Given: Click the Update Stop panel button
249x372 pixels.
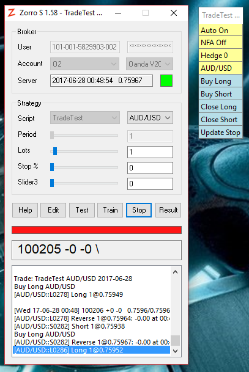Looking at the screenshot, I should (220, 133).
